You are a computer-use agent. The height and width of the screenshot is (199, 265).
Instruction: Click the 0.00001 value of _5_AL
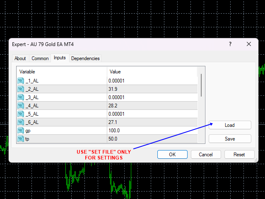click(x=152, y=114)
